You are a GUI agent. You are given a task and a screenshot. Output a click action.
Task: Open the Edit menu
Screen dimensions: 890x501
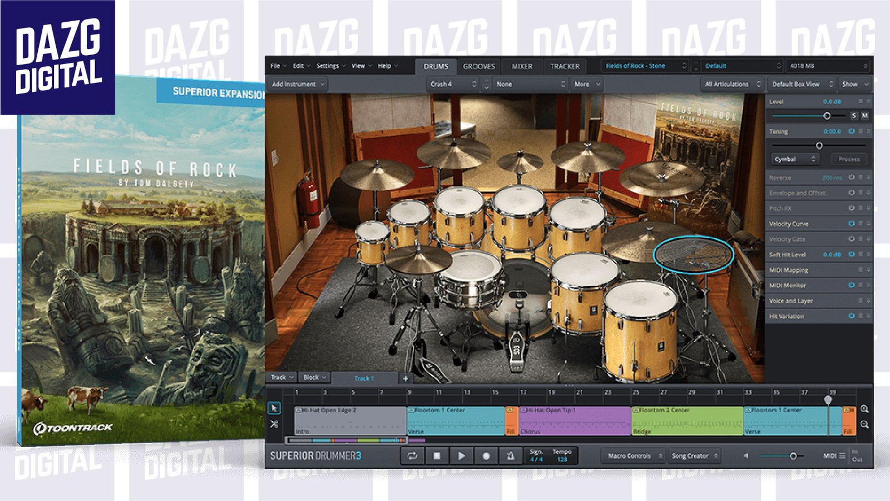pos(301,66)
